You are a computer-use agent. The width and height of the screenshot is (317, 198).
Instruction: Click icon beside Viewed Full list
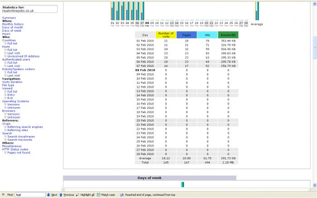tap(5, 92)
